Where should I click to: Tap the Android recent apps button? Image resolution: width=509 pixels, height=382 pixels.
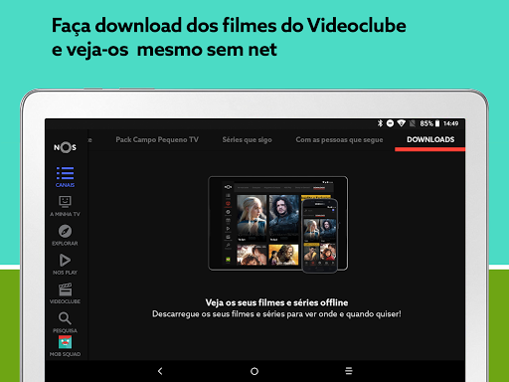pos(349,371)
